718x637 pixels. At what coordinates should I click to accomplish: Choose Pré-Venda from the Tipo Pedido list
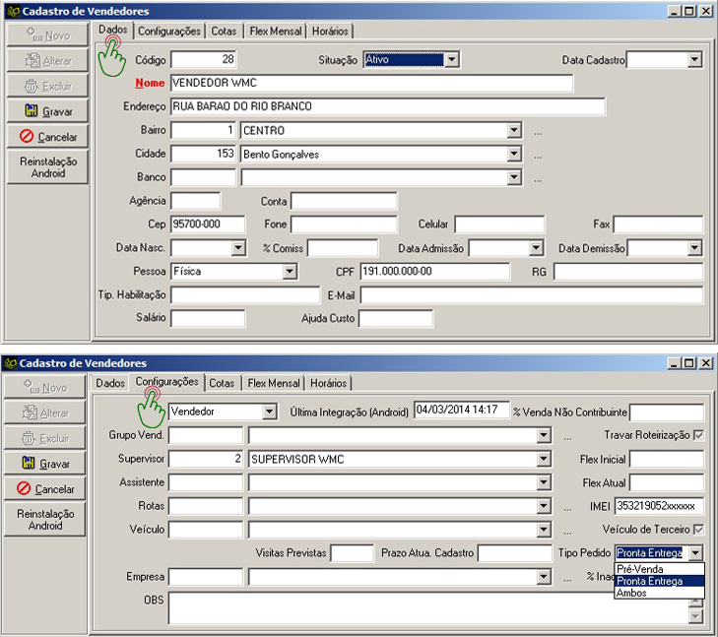[x=638, y=569]
